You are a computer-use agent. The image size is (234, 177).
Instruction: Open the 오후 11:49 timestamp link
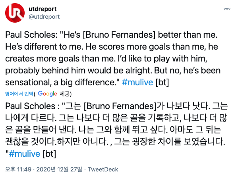(18, 169)
